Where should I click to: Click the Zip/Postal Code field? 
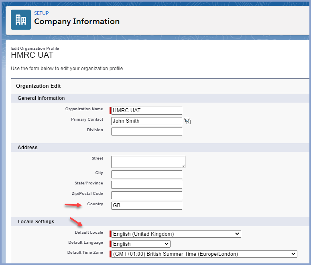(x=146, y=195)
